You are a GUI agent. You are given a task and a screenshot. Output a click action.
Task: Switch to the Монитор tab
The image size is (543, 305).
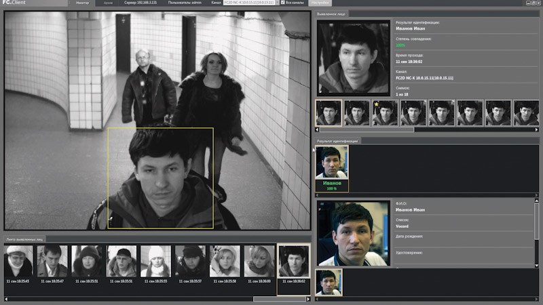pos(83,3)
